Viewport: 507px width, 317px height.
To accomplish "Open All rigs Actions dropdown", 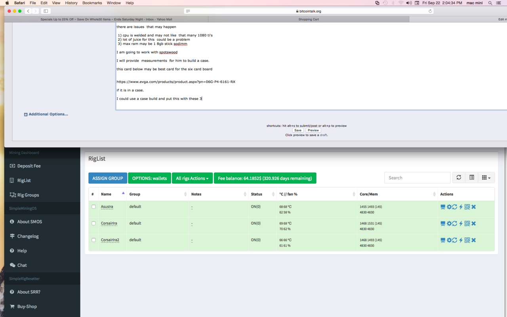I will [192, 178].
